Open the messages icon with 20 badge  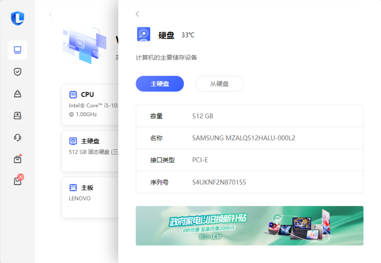point(18,180)
